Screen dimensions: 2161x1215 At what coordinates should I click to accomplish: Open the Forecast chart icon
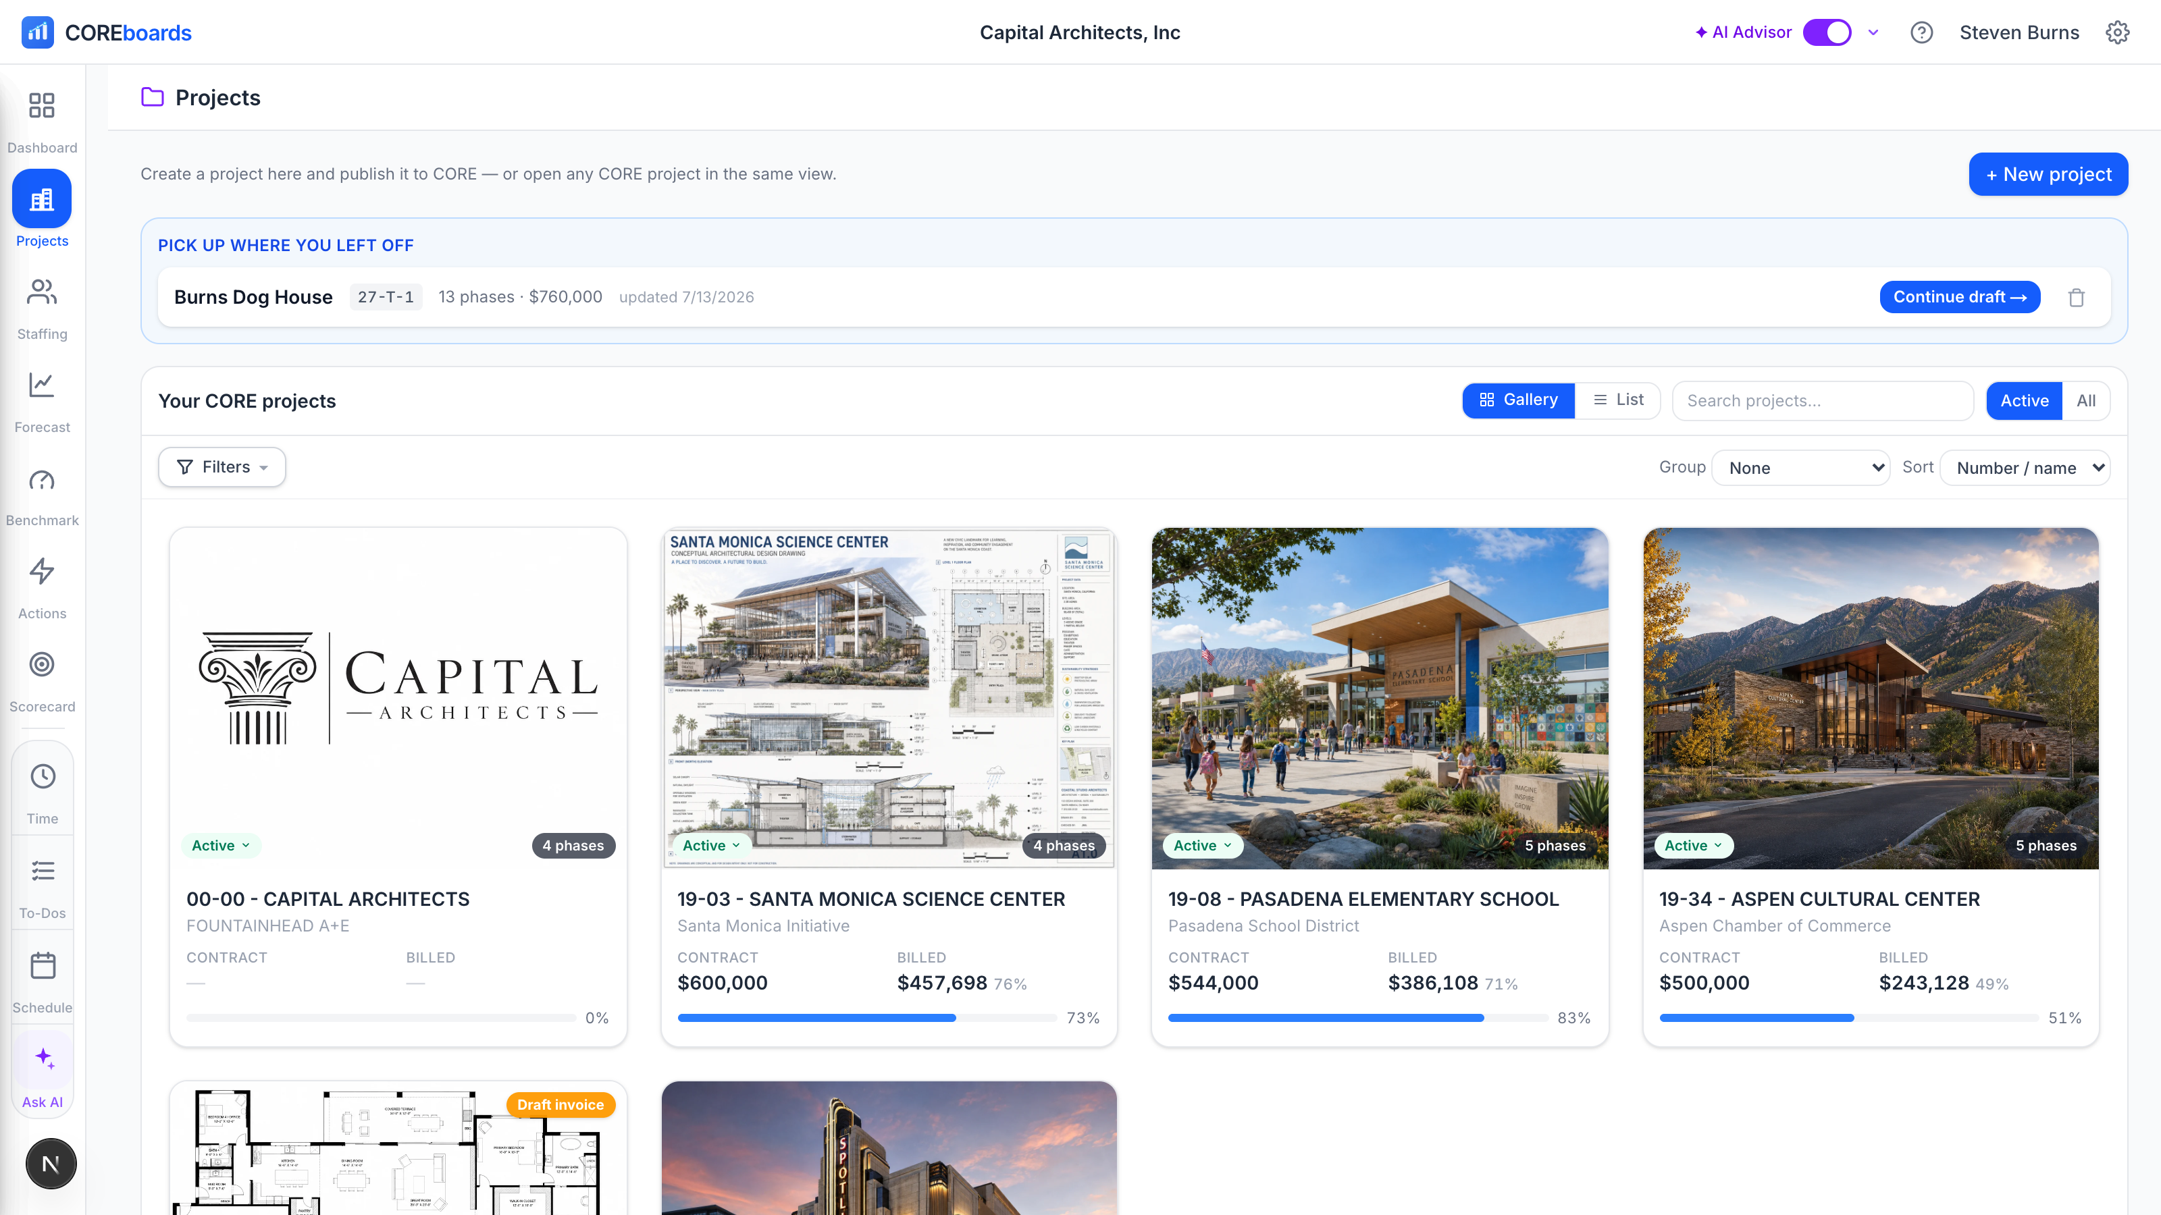tap(42, 385)
